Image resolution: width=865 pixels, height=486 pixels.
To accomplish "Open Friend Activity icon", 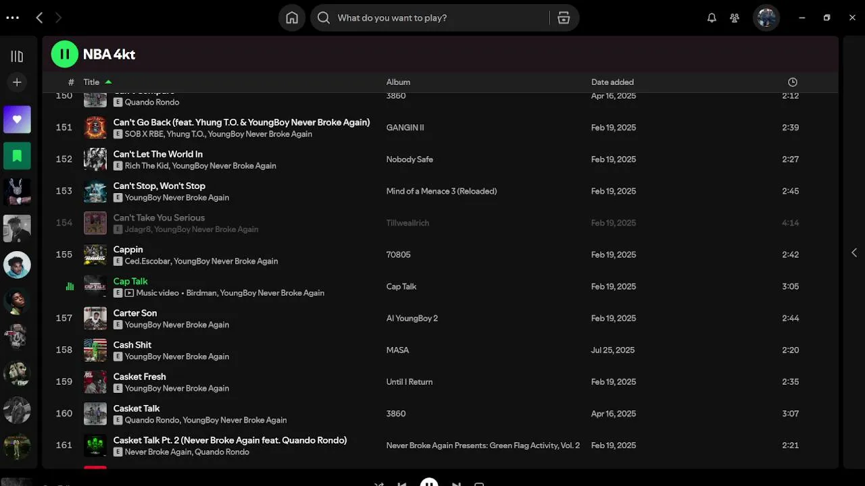I will pos(735,18).
